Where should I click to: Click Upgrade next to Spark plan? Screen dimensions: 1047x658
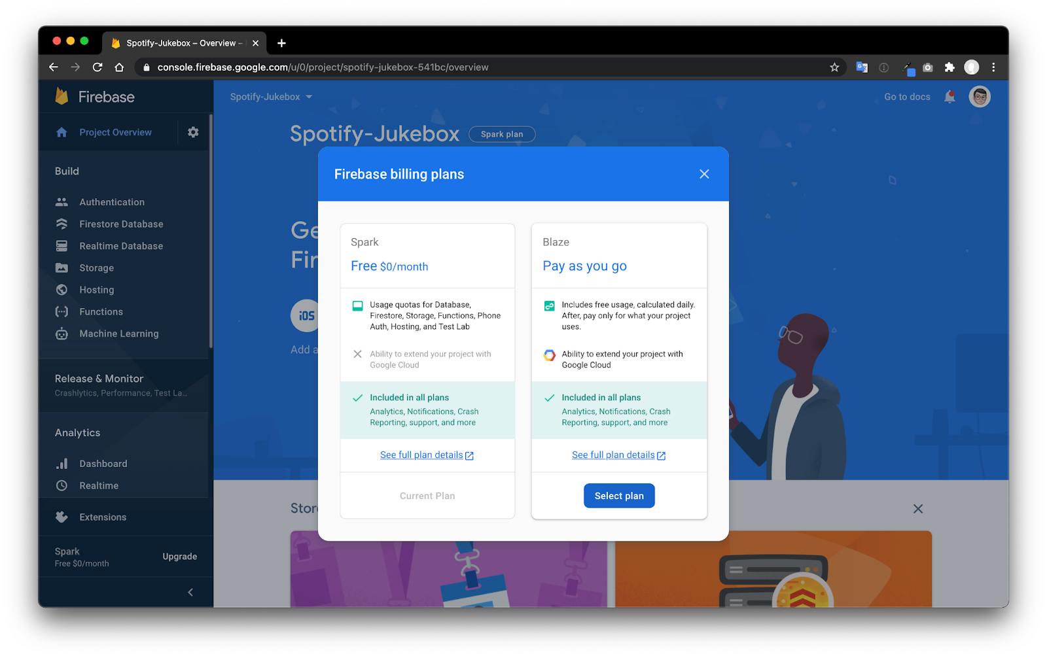coord(179,557)
